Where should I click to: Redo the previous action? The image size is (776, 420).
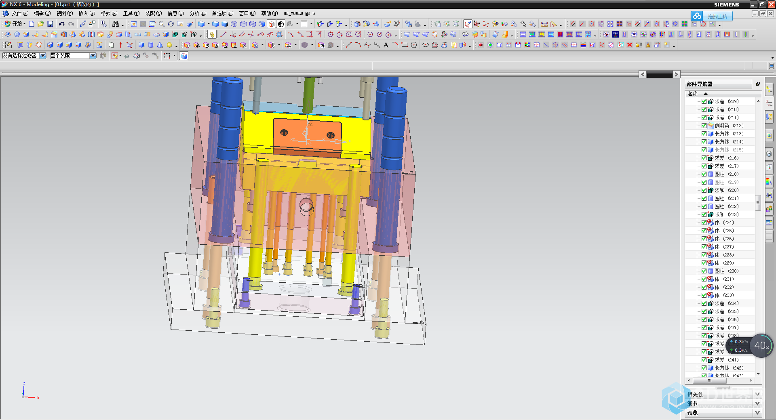tap(71, 24)
